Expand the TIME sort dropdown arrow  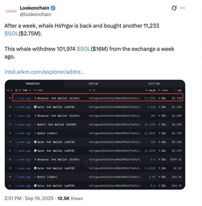30,90
